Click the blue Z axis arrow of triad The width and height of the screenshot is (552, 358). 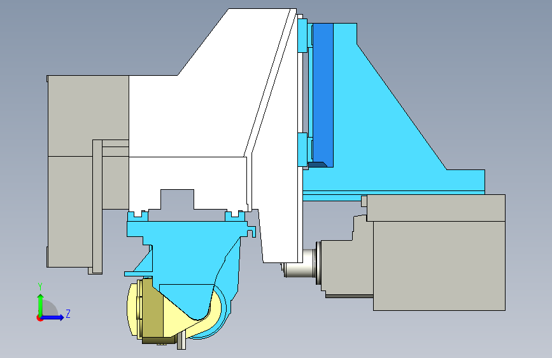point(53,317)
